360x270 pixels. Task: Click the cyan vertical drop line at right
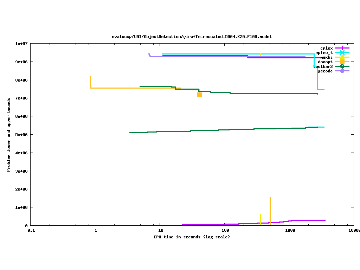317,79
